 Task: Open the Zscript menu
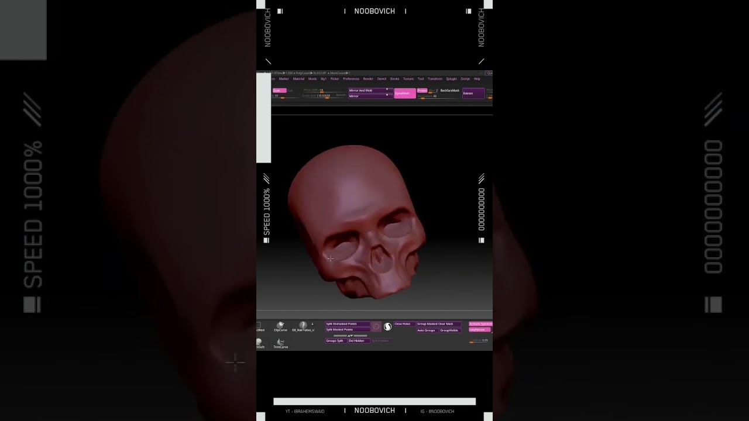coord(465,79)
